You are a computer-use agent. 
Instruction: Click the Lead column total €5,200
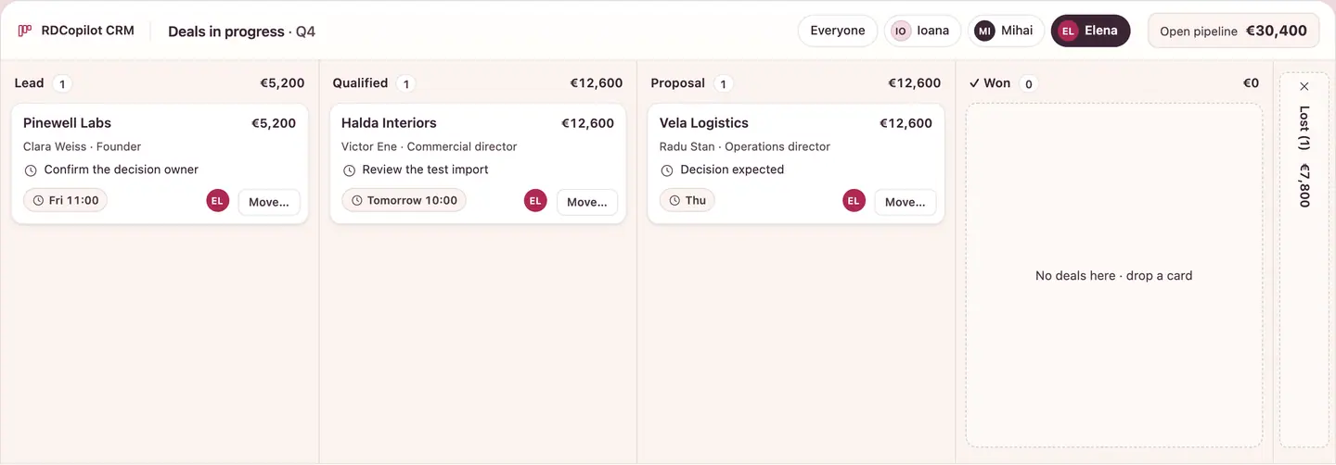[x=282, y=83]
